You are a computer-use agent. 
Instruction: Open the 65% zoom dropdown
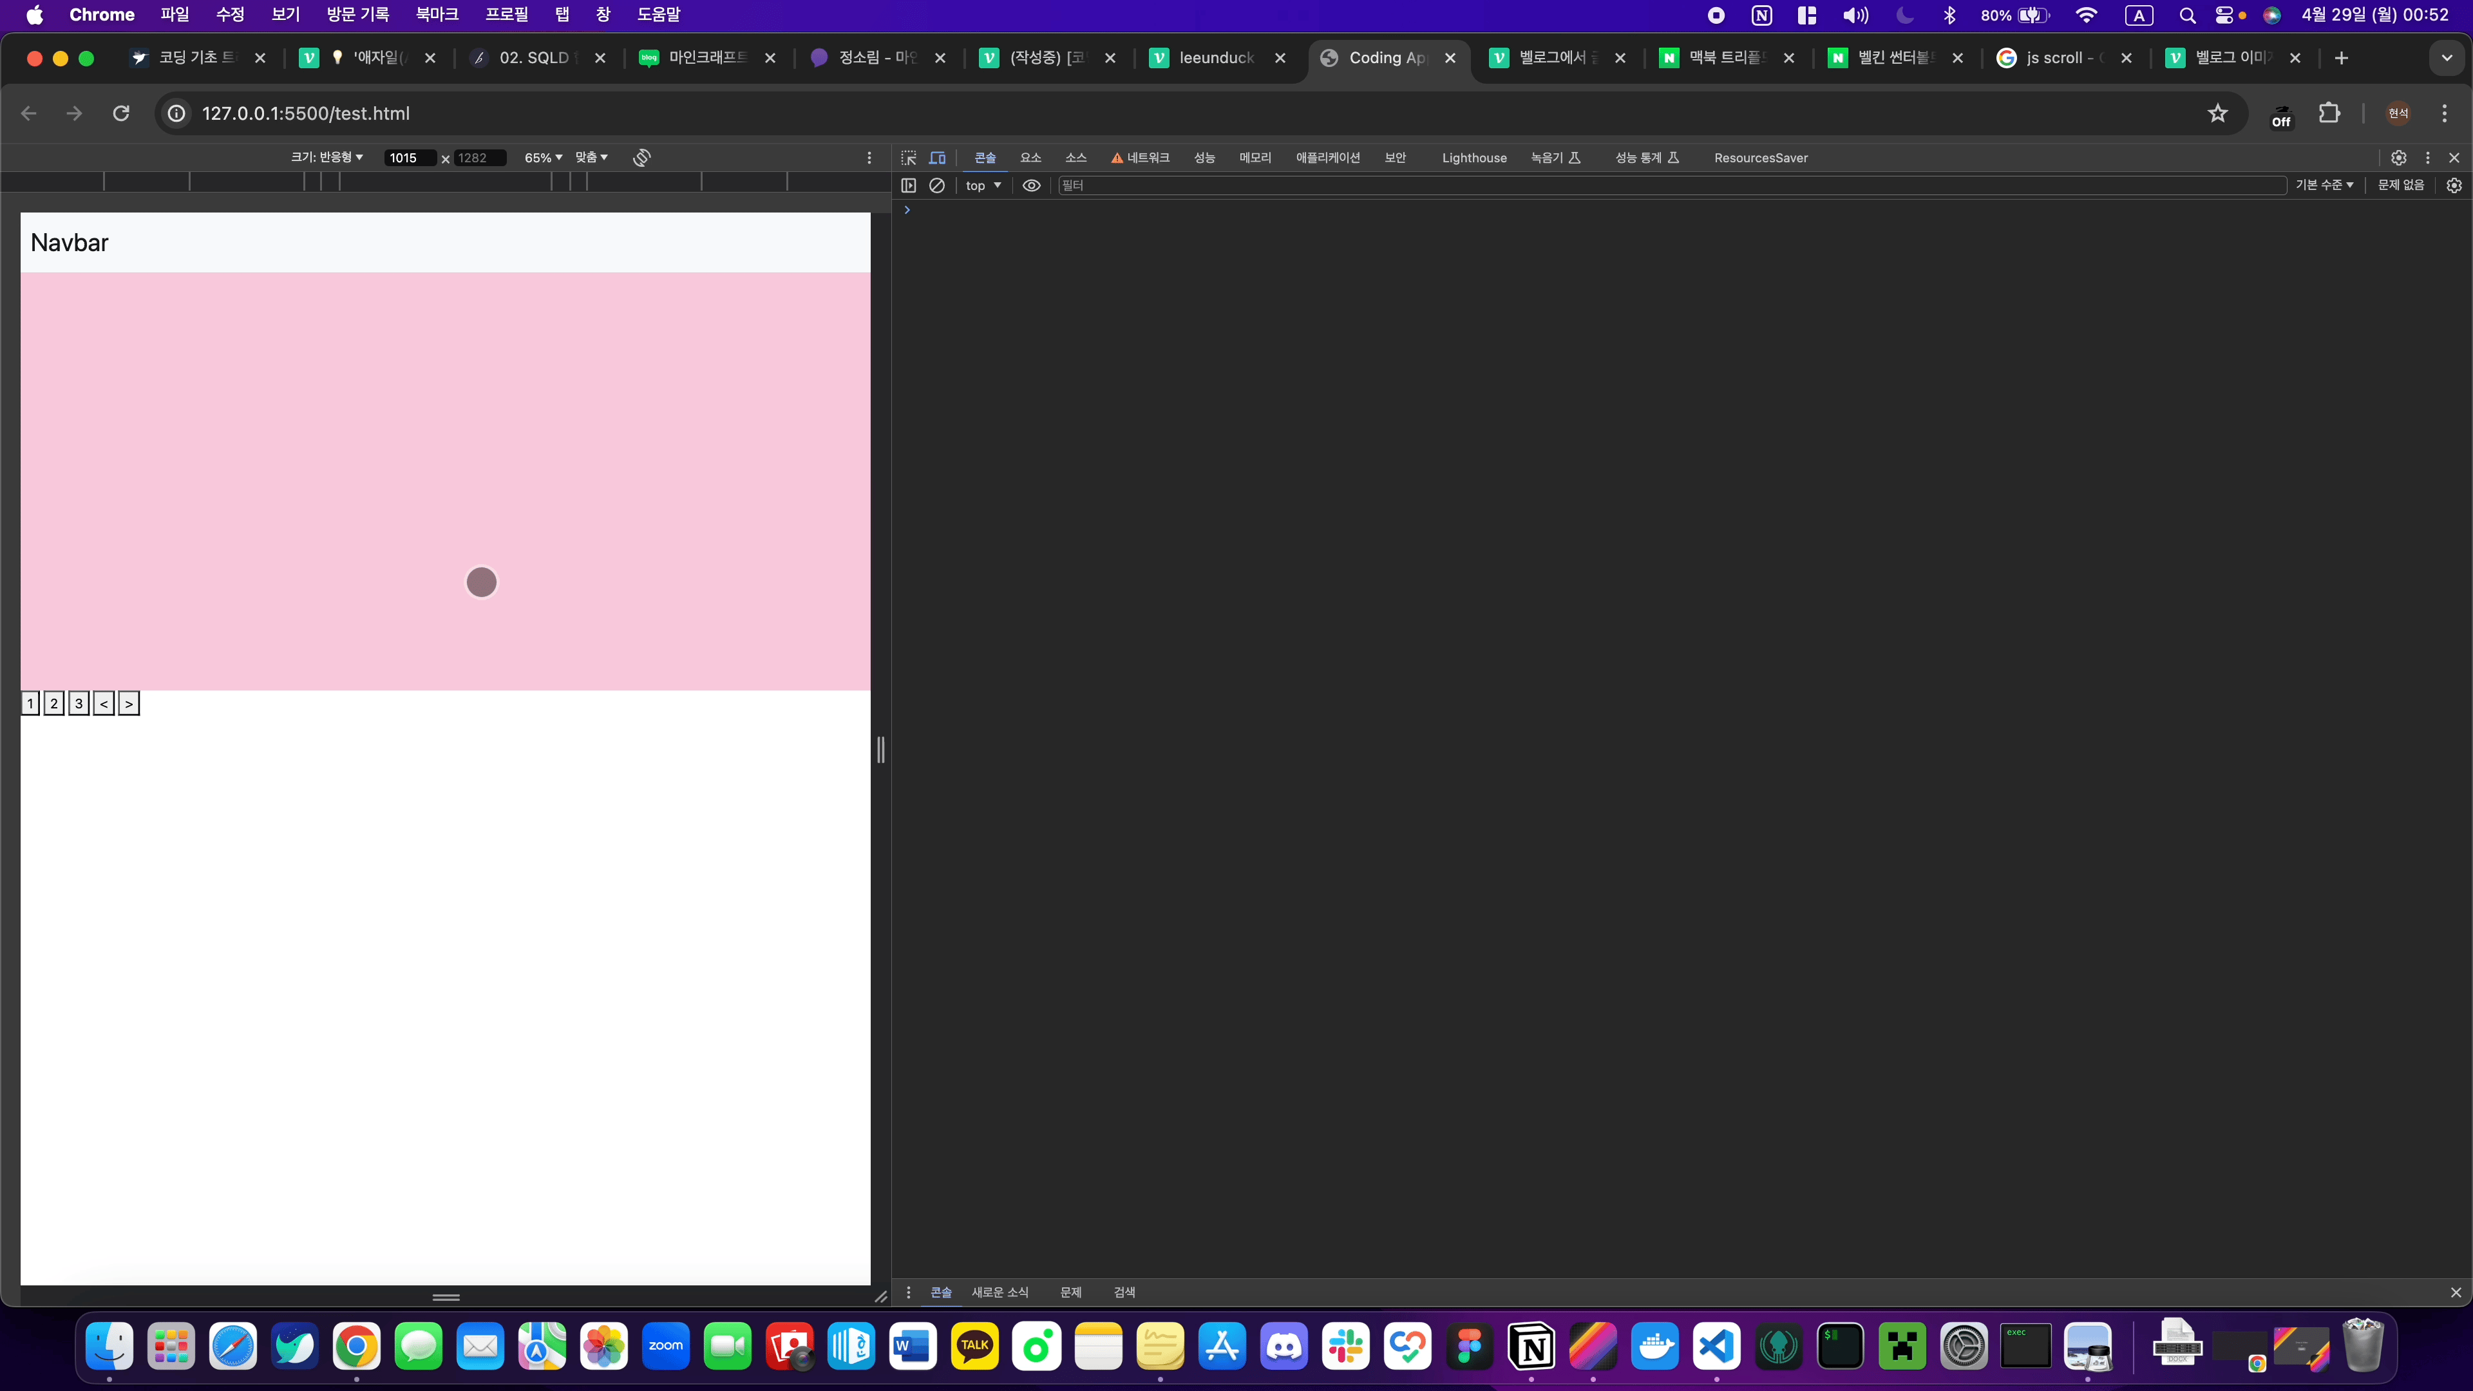click(x=542, y=157)
